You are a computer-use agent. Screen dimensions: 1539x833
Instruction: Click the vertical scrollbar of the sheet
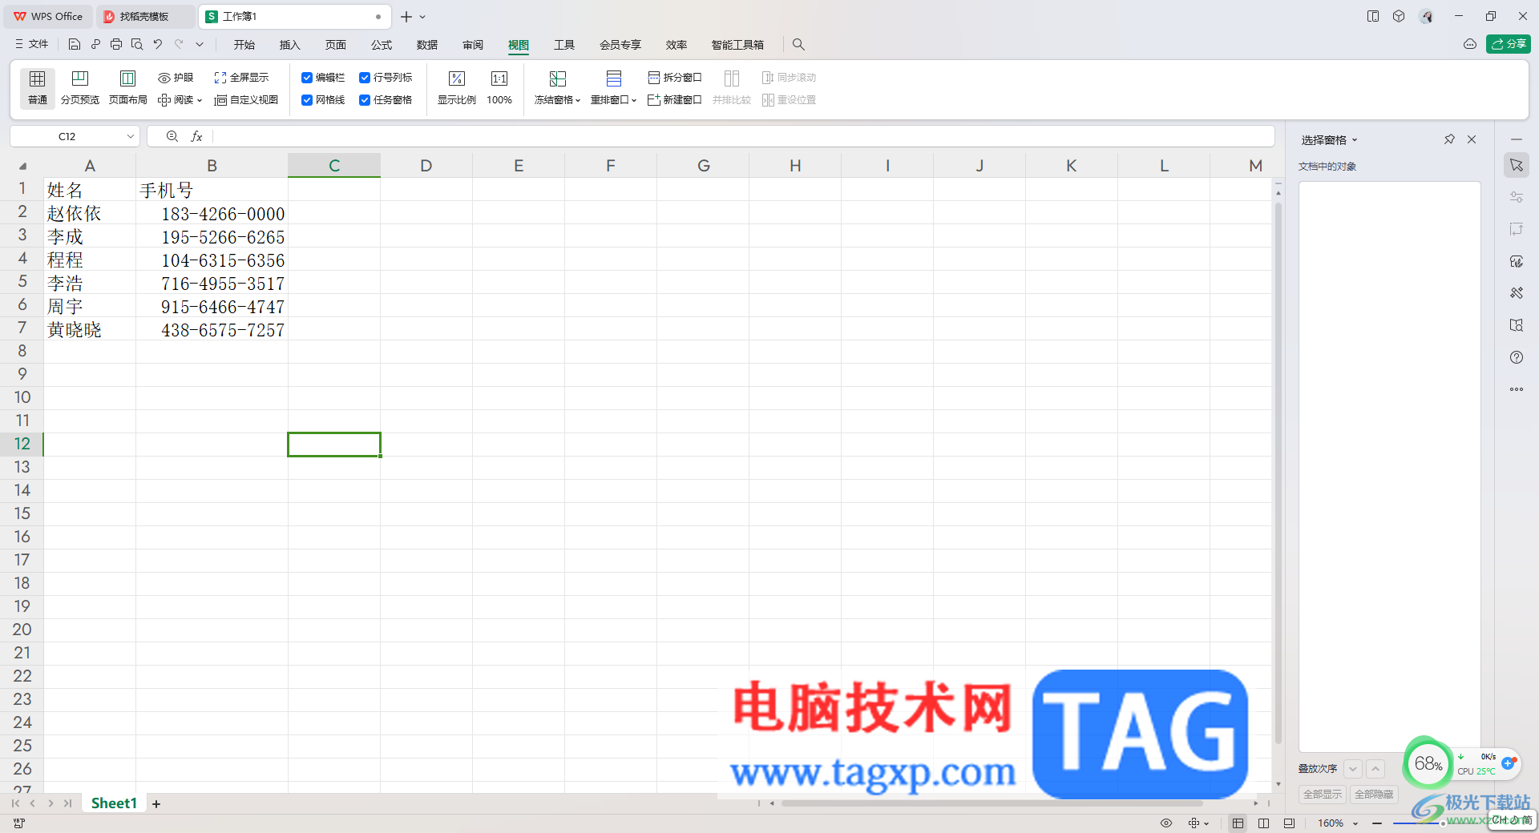coord(1278,473)
